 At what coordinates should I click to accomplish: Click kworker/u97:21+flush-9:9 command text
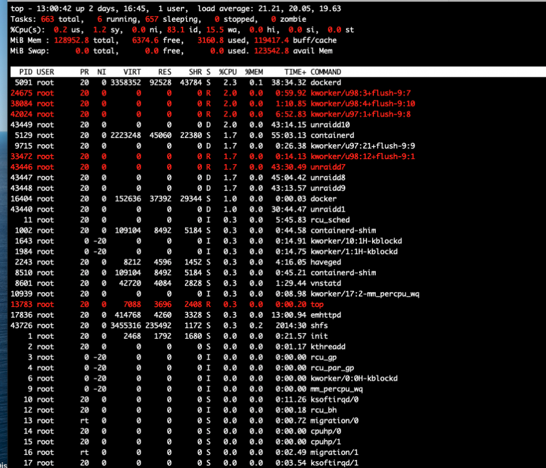363,146
